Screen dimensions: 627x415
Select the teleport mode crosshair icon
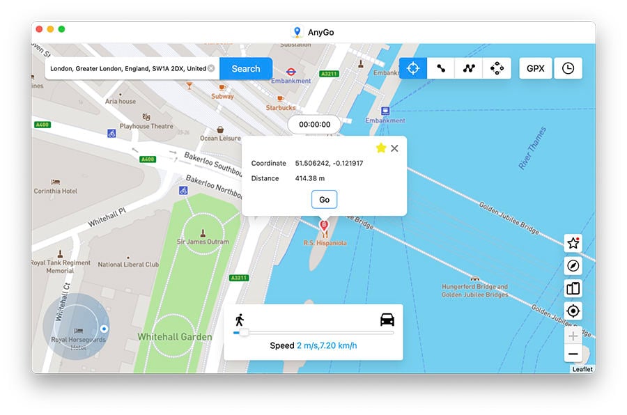click(413, 68)
